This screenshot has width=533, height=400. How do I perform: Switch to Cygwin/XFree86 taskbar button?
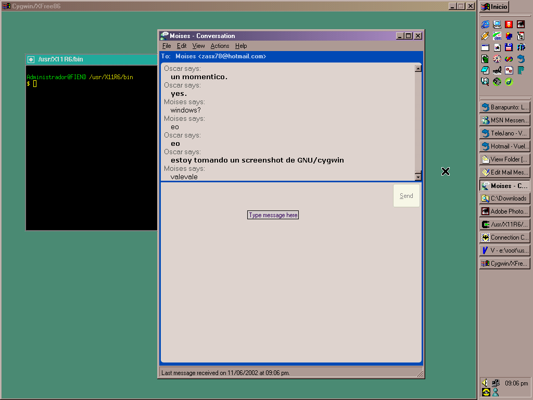pyautogui.click(x=505, y=264)
